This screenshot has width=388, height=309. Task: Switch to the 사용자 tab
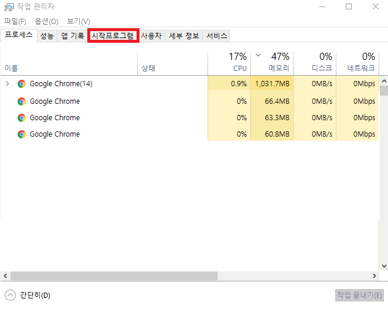(151, 36)
